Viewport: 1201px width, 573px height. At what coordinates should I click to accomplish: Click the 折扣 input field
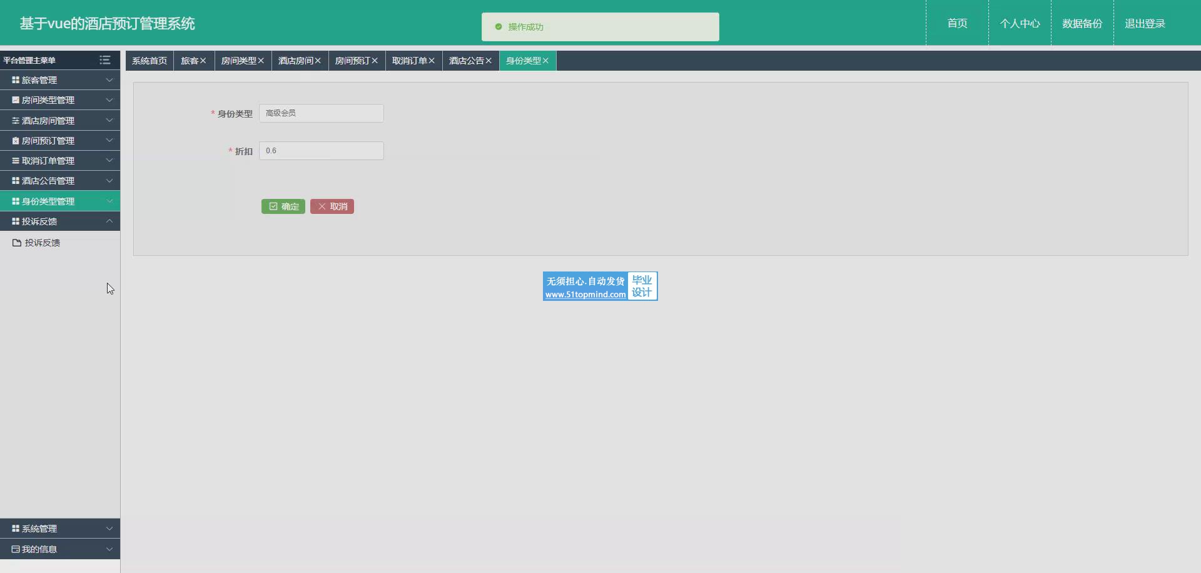pos(322,151)
